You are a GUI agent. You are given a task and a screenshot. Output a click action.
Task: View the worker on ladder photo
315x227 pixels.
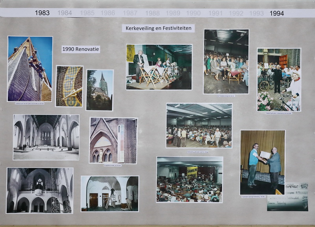(110, 194)
